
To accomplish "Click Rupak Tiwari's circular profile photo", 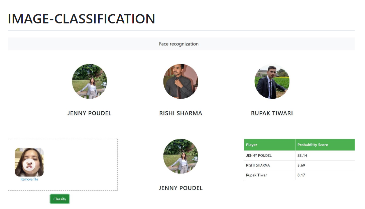I will [272, 81].
